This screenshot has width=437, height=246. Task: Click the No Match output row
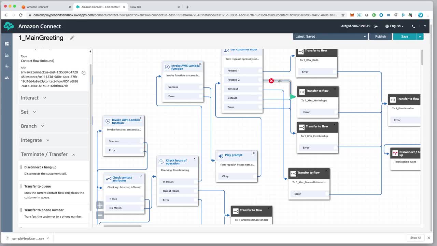pyautogui.click(x=124, y=208)
